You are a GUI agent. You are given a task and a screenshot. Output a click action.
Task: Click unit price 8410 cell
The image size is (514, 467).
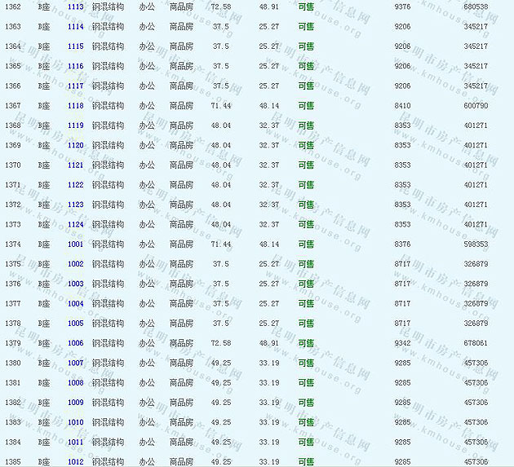(x=402, y=106)
